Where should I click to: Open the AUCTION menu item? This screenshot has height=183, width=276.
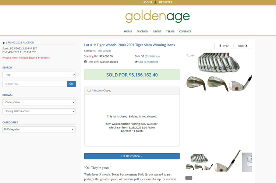click(x=142, y=31)
